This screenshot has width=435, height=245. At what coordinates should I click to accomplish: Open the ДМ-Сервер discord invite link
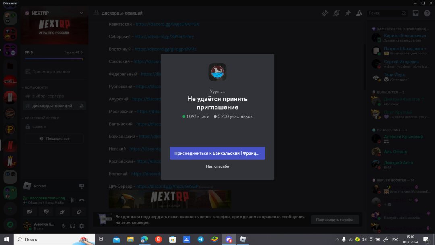pos(167,186)
